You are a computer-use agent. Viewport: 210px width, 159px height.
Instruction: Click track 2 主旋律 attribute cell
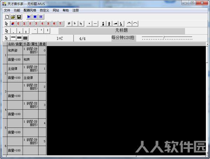[x=31, y=78]
